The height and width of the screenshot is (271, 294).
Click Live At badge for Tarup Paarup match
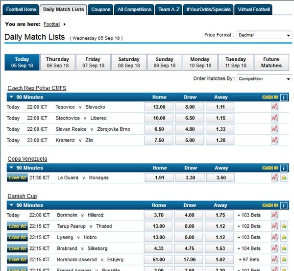tap(17, 226)
